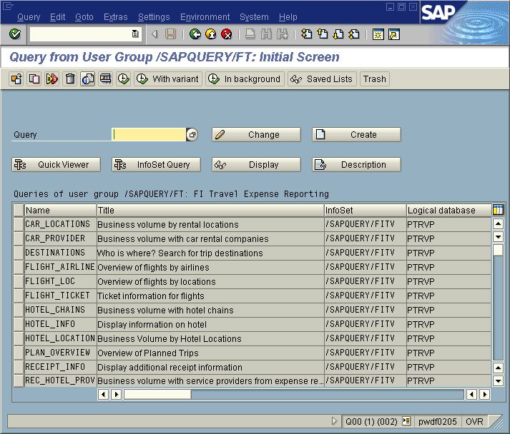Click the yellow Exit arrow icon
The image size is (510, 434).
211,34
